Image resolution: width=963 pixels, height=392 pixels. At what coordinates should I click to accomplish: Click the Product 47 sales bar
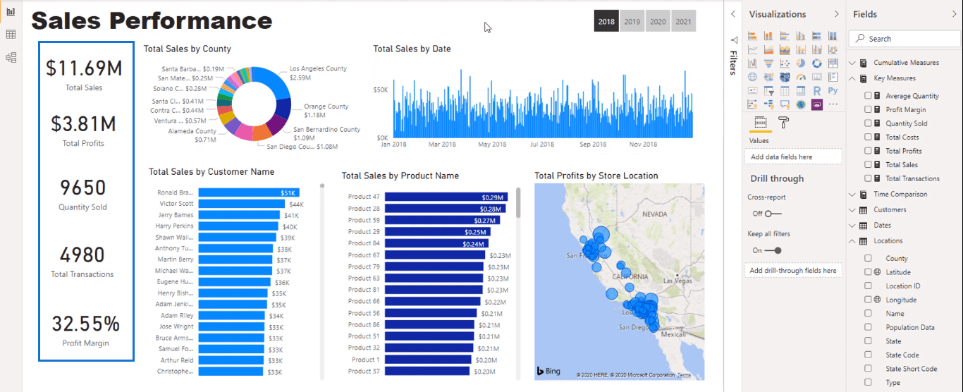click(446, 197)
